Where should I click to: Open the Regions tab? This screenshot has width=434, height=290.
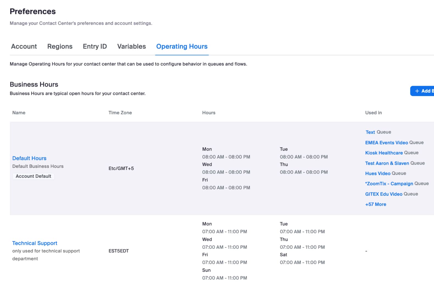(60, 46)
